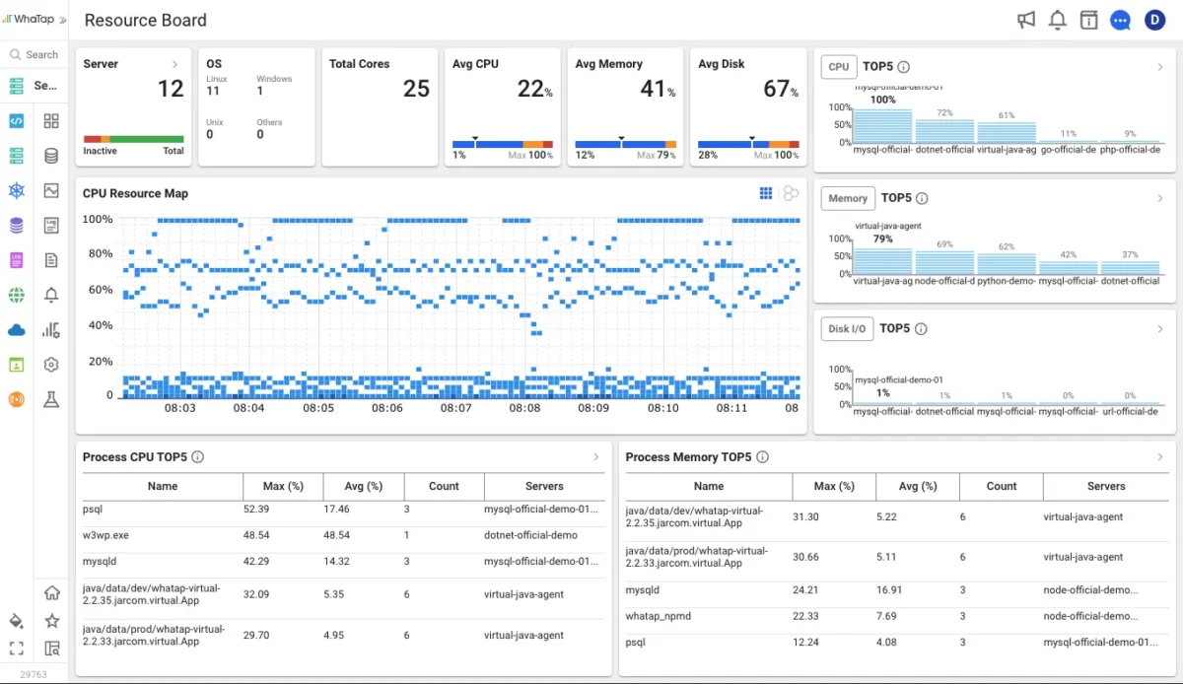Collapse the WhaTap sidebar double chevron
Screen dimensions: 1183x684
coord(63,20)
